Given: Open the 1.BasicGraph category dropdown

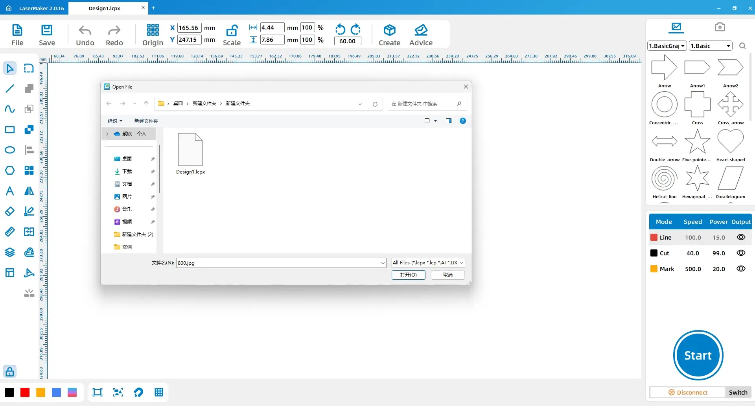Looking at the screenshot, I should click(667, 46).
